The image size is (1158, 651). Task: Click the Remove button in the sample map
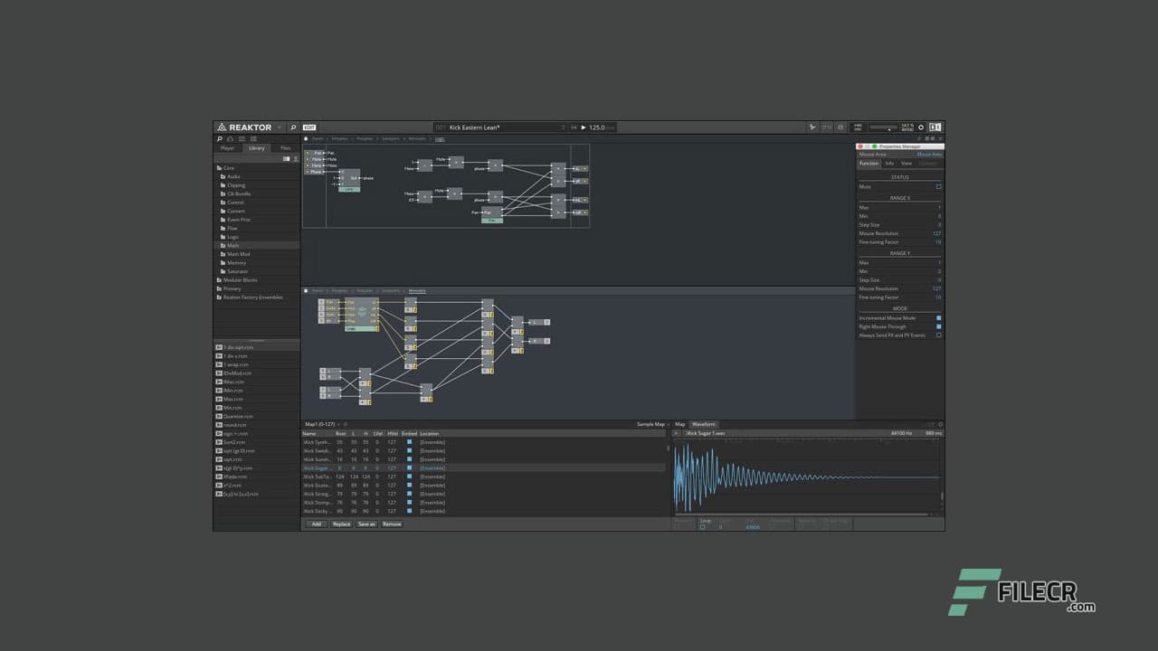tap(391, 524)
